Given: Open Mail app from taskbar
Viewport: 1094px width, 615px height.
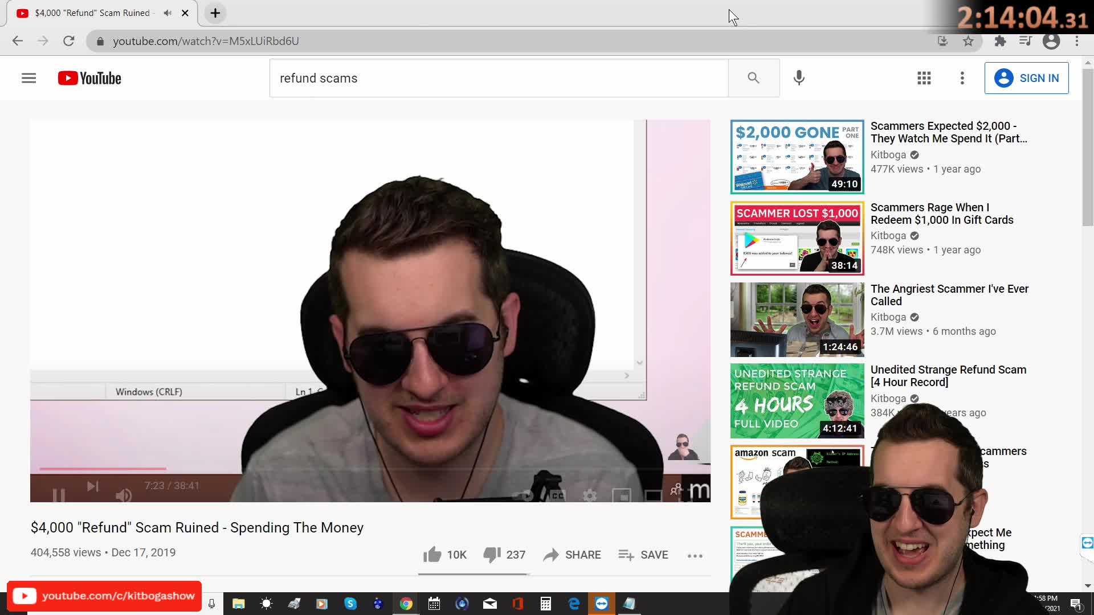Looking at the screenshot, I should click(x=490, y=604).
